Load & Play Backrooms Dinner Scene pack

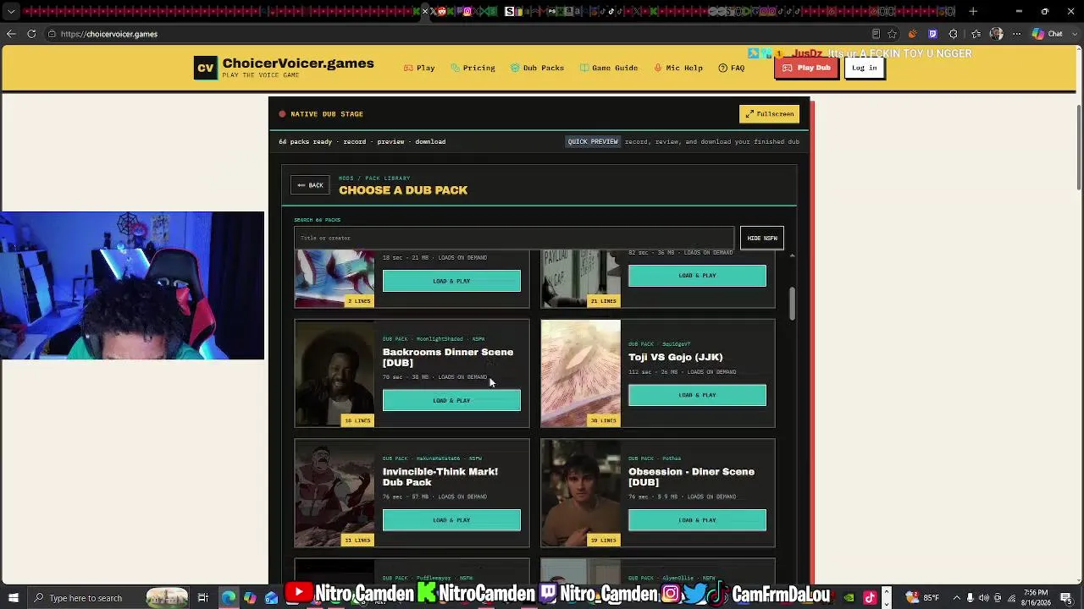[x=451, y=401]
